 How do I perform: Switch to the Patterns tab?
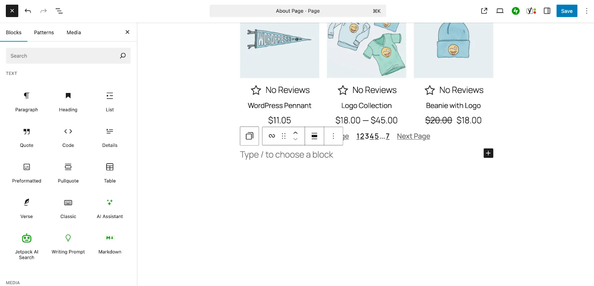point(44,32)
